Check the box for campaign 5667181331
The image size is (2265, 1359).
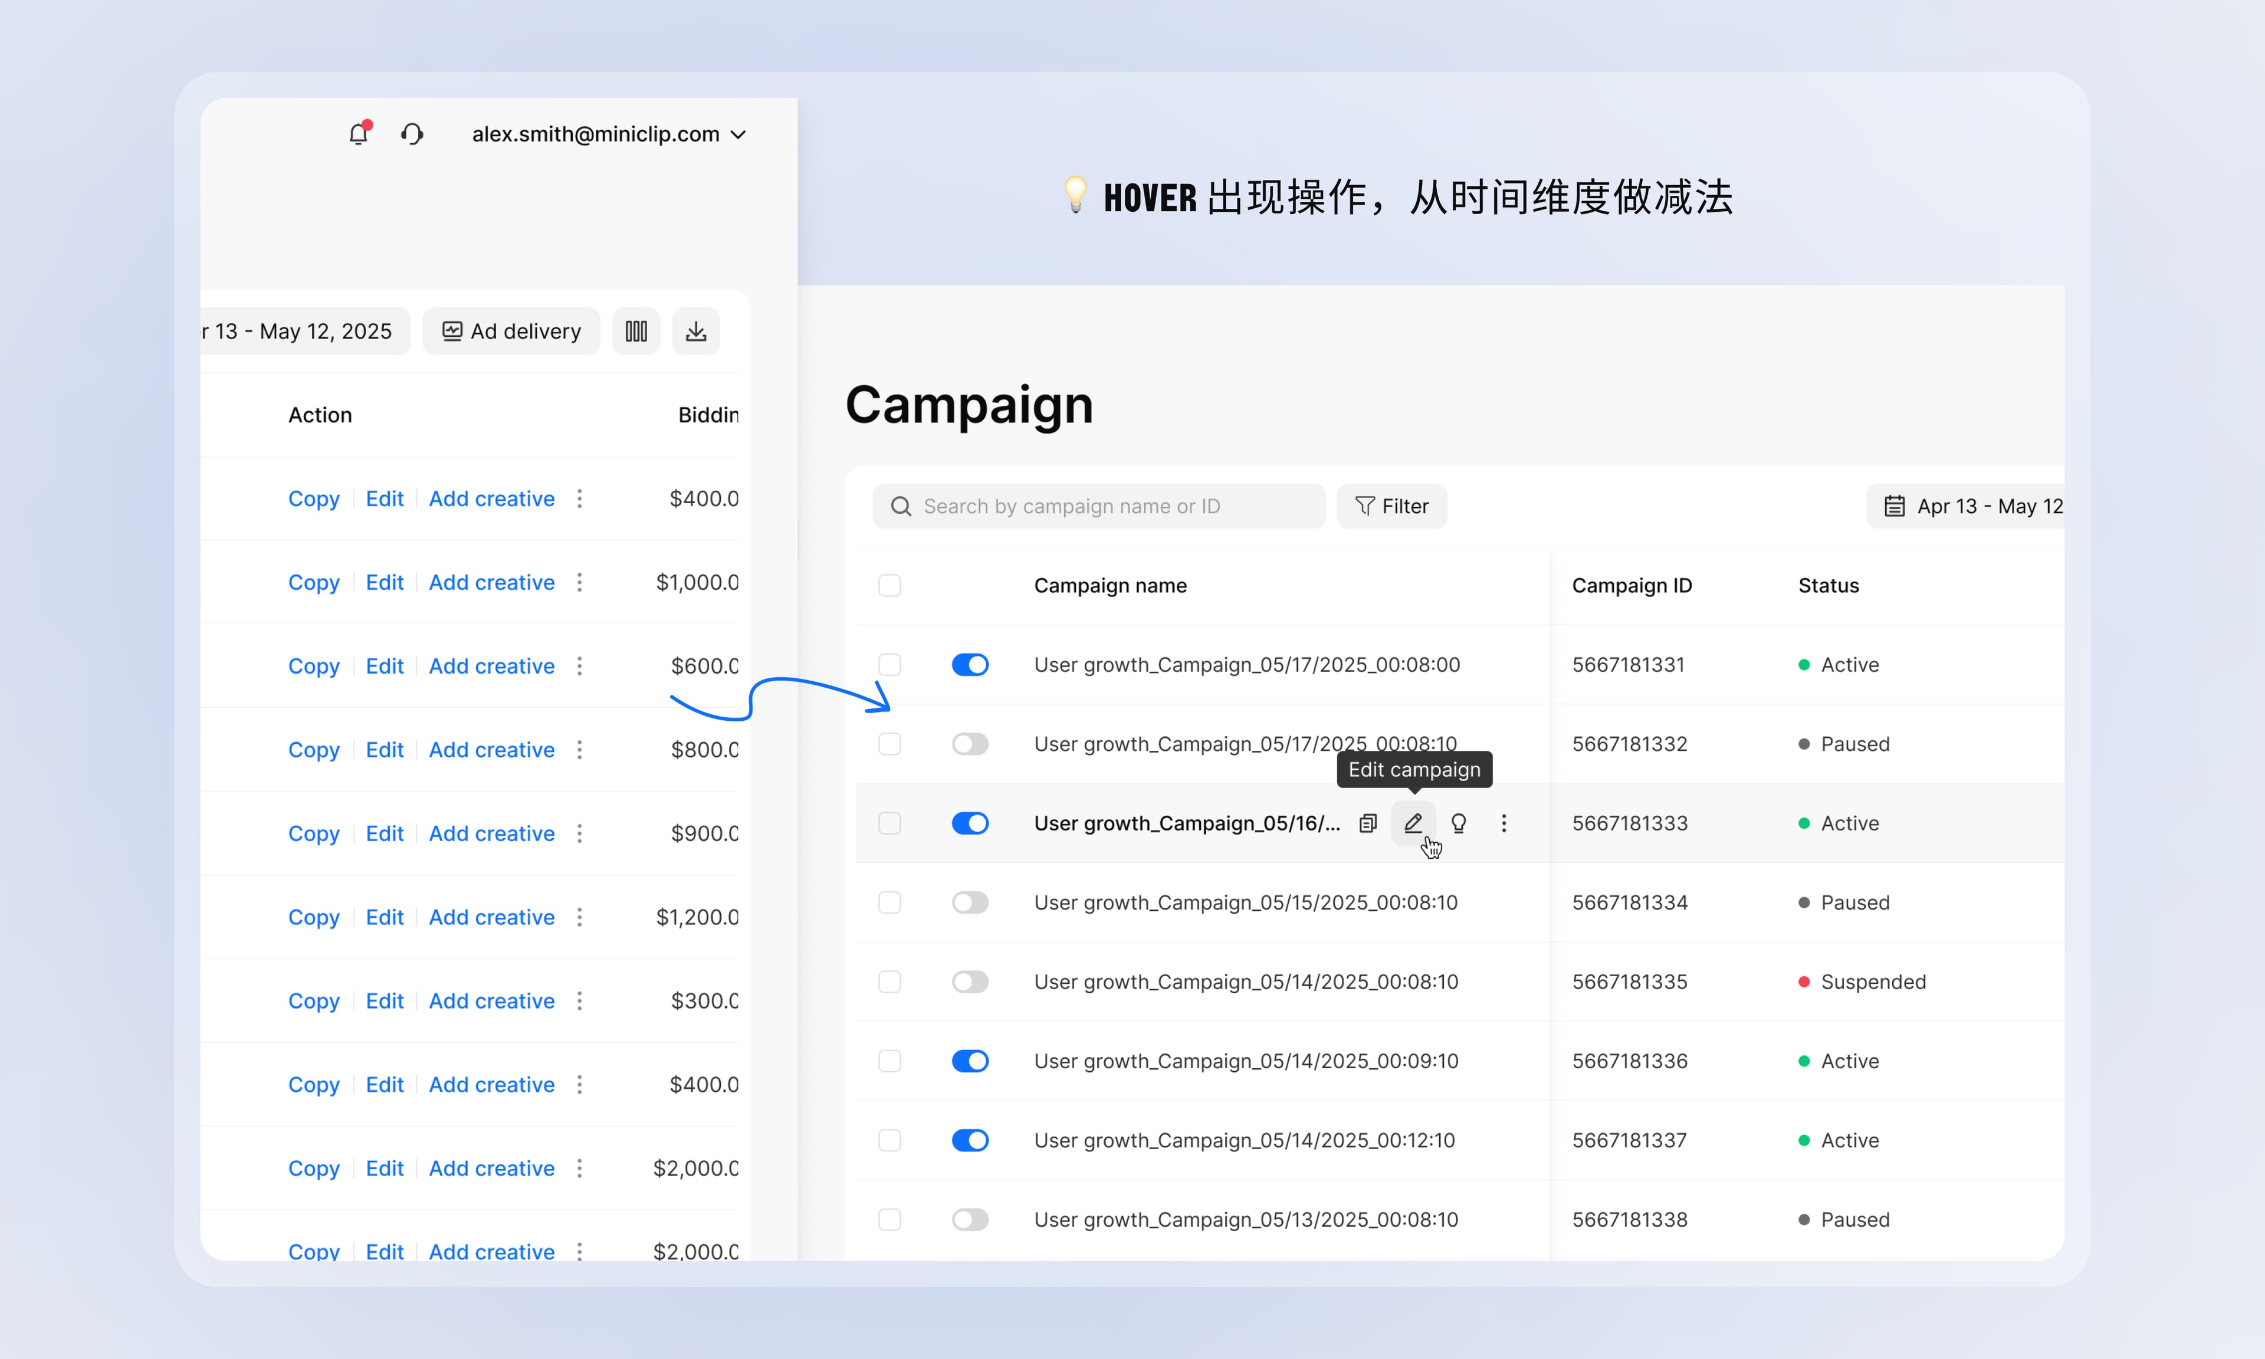890,665
